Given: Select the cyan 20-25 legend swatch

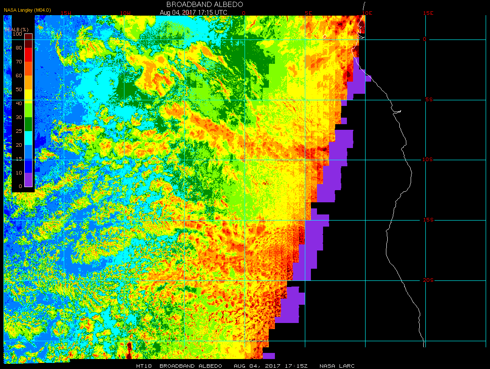Looking at the screenshot, I should point(29,138).
